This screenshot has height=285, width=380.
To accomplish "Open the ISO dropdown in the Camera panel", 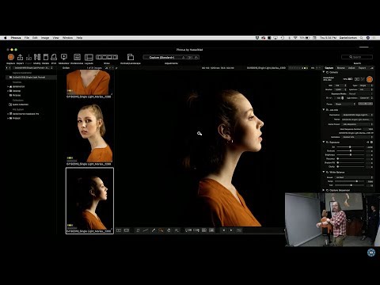I will (340, 85).
